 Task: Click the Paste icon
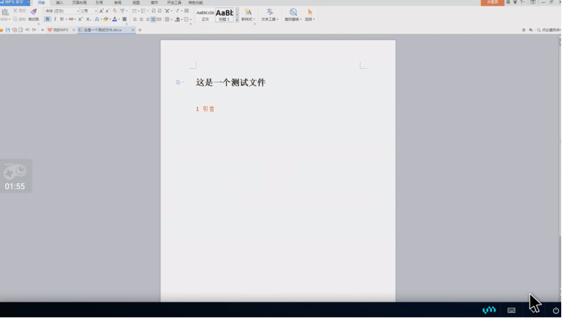pyautogui.click(x=5, y=12)
